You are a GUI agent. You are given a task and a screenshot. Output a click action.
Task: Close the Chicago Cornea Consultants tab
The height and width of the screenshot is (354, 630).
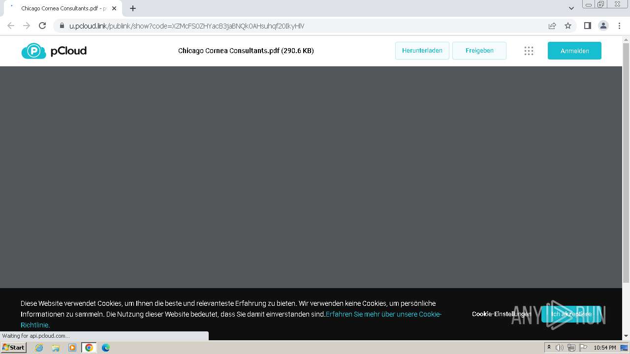(x=114, y=8)
